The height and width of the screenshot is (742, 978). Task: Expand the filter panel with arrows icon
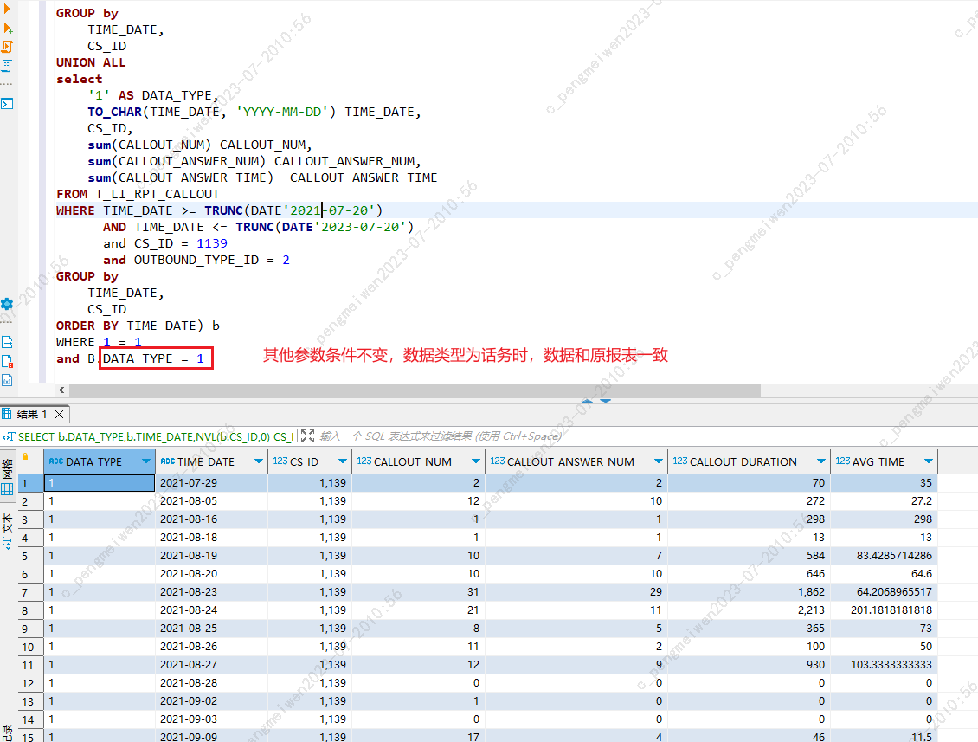click(x=307, y=436)
